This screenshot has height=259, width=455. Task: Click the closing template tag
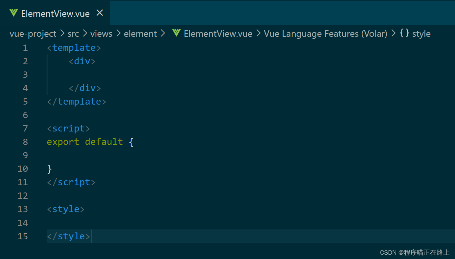[77, 102]
